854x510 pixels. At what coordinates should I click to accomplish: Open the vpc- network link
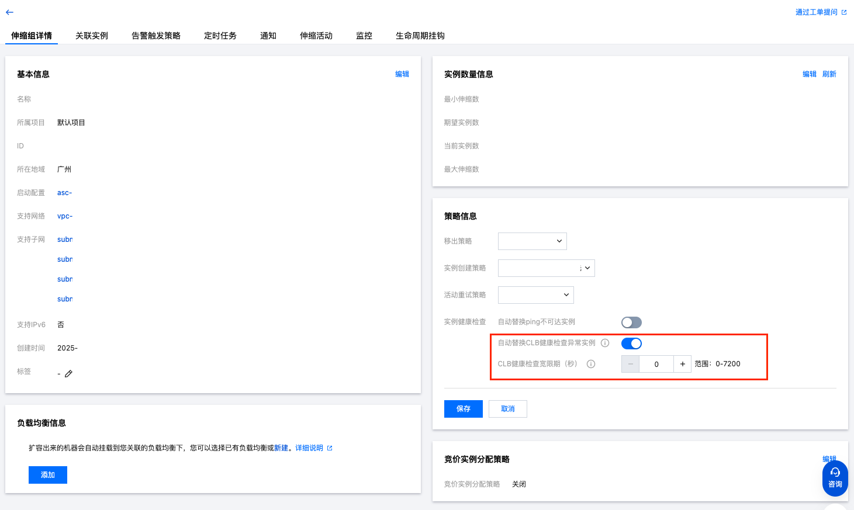coord(65,216)
